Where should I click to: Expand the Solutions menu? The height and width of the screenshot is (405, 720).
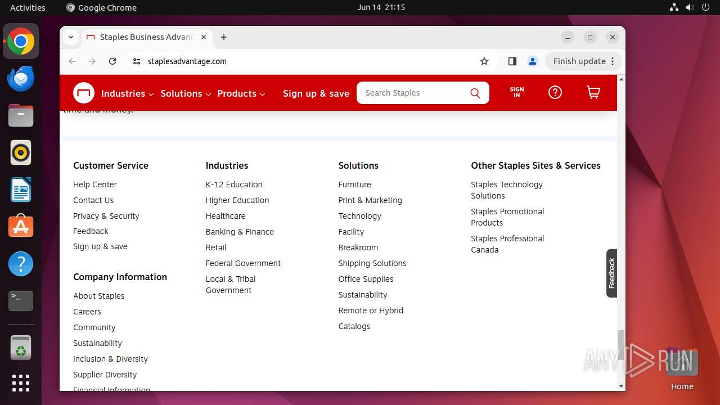point(186,93)
